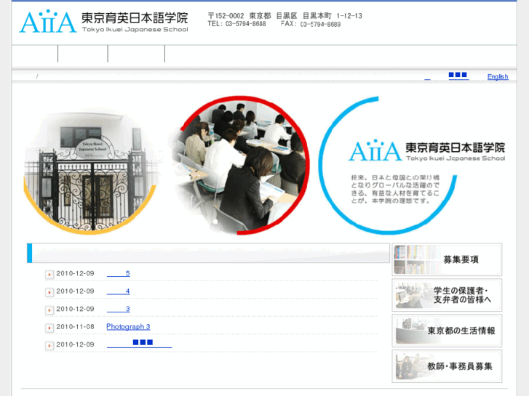This screenshot has width=529, height=396.
Task: Open the news link ending in 4
Action: click(x=119, y=291)
